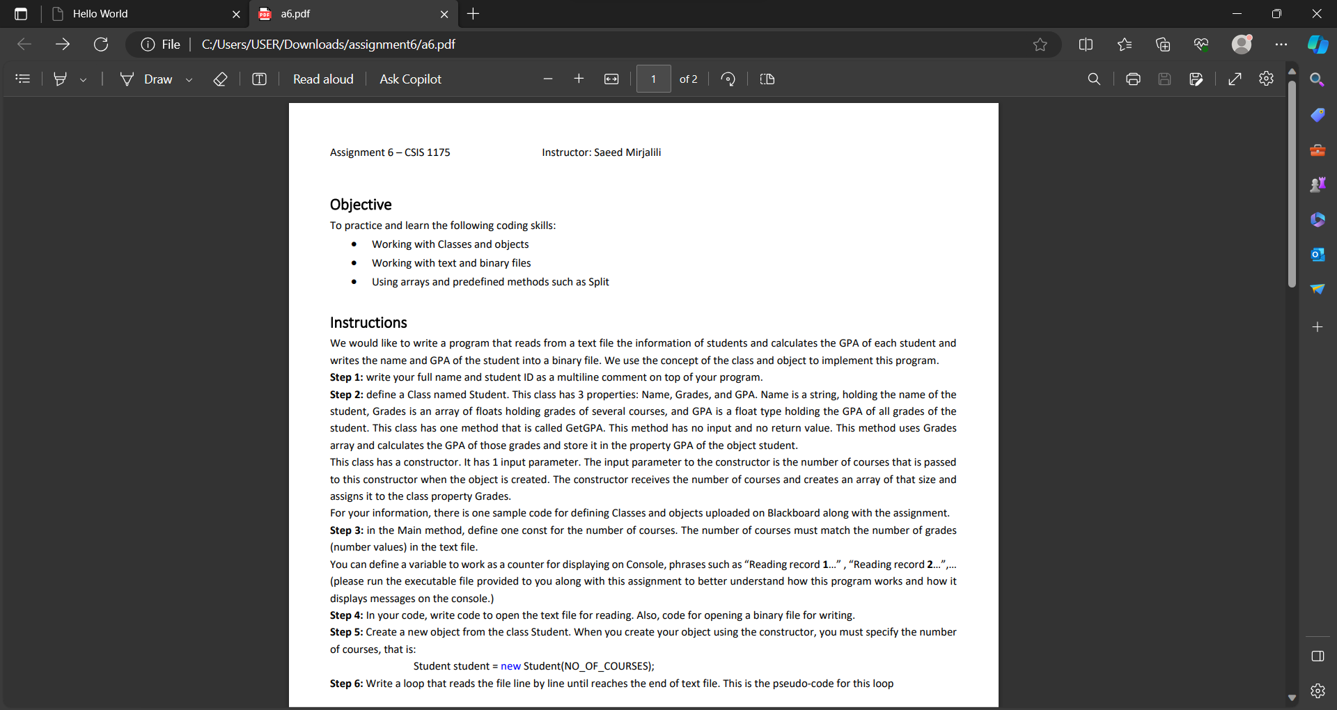The image size is (1337, 710).
Task: Save the PDF as a new file
Action: [1196, 79]
